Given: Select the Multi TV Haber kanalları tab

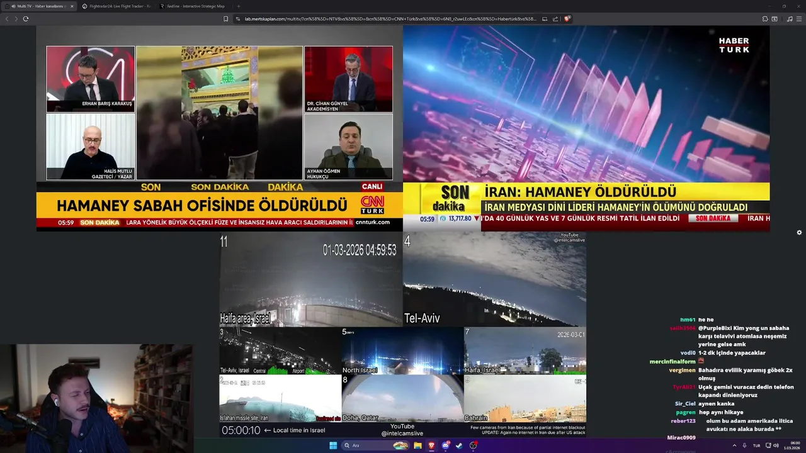Looking at the screenshot, I should tap(38, 6).
